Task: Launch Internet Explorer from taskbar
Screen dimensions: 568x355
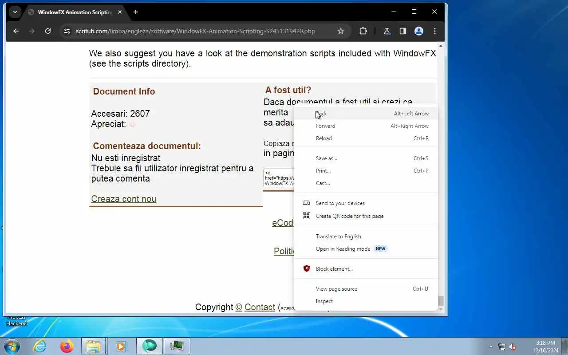Action: (40, 346)
